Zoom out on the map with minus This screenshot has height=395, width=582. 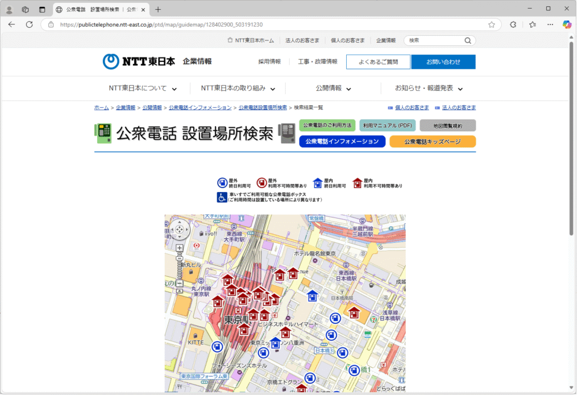(180, 283)
